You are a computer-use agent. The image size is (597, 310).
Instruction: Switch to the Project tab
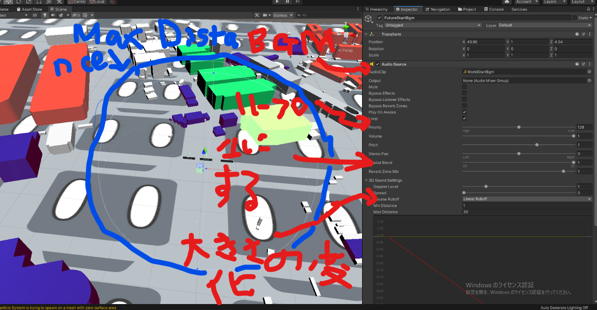click(x=467, y=9)
